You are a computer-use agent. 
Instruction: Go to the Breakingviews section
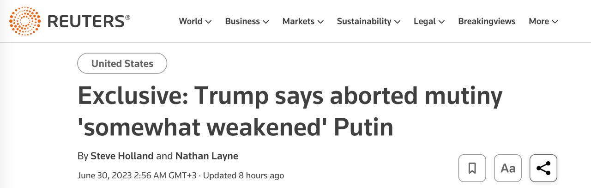487,21
